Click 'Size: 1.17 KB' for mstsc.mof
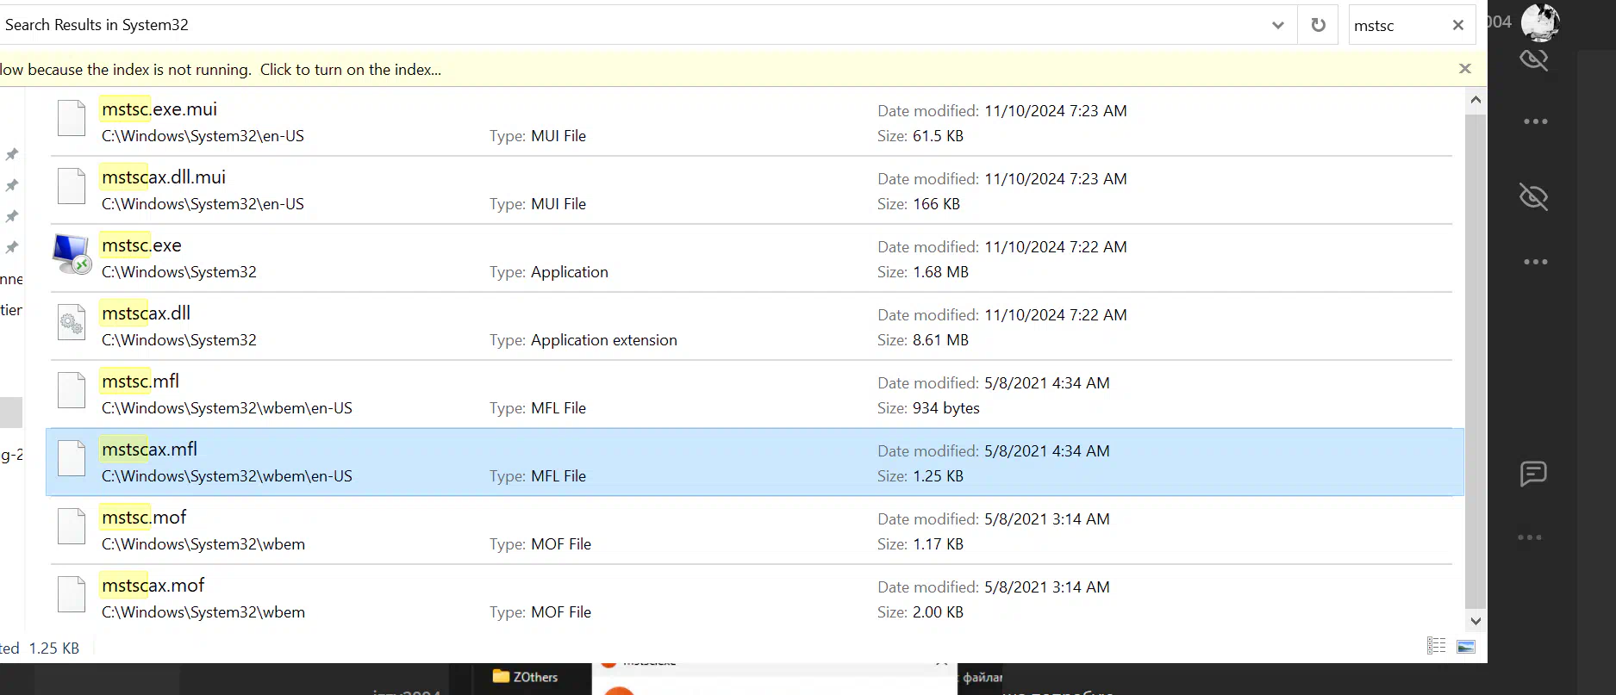Screen dimensions: 1616x695 [920, 544]
